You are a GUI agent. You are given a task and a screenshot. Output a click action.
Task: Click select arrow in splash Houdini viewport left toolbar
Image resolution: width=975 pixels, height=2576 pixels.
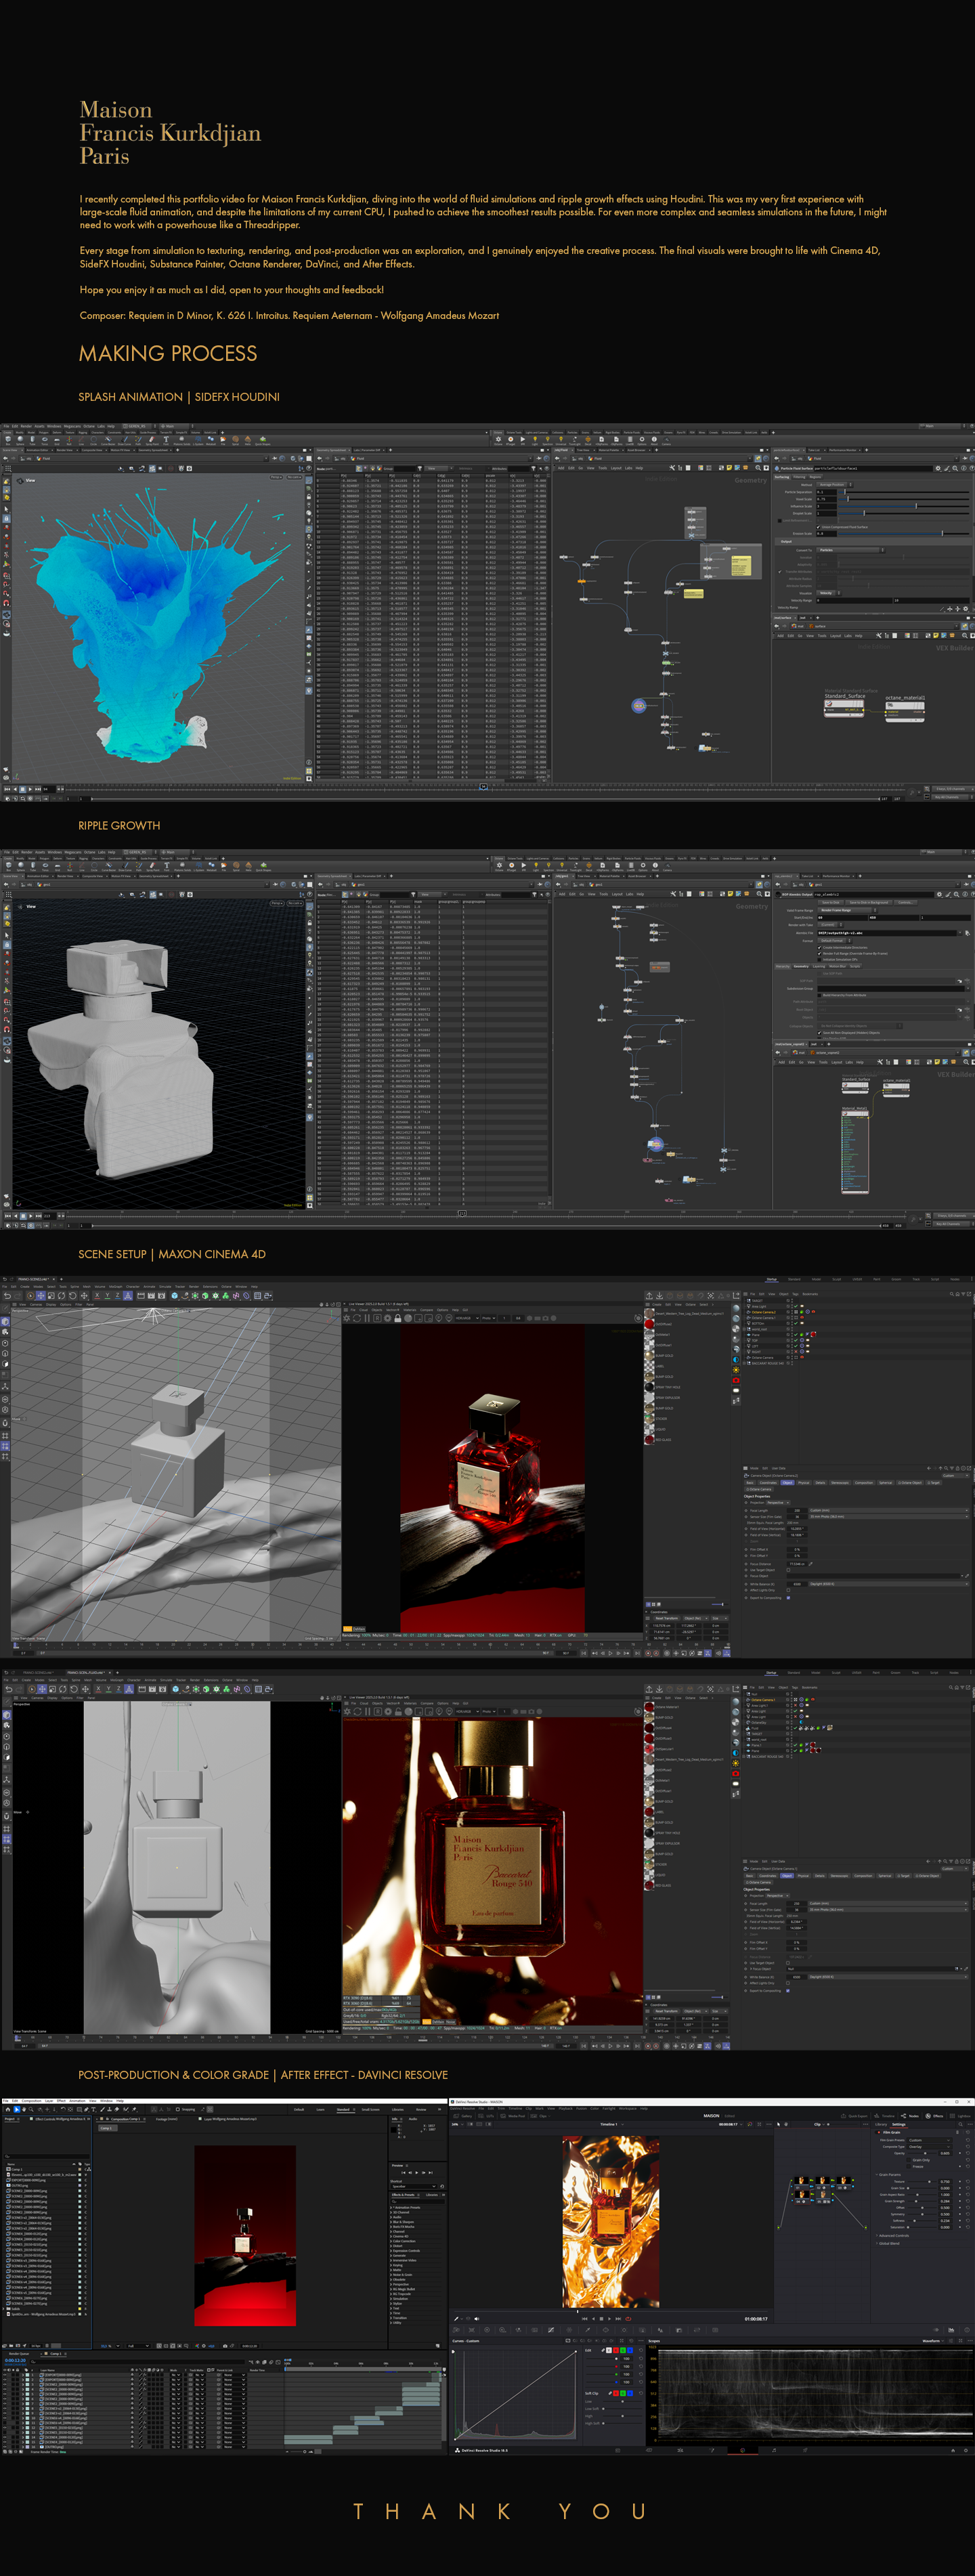(x=6, y=510)
